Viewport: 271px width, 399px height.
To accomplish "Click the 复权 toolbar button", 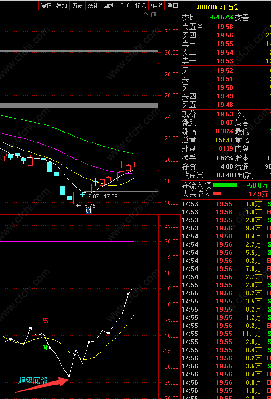I will click(46, 5).
